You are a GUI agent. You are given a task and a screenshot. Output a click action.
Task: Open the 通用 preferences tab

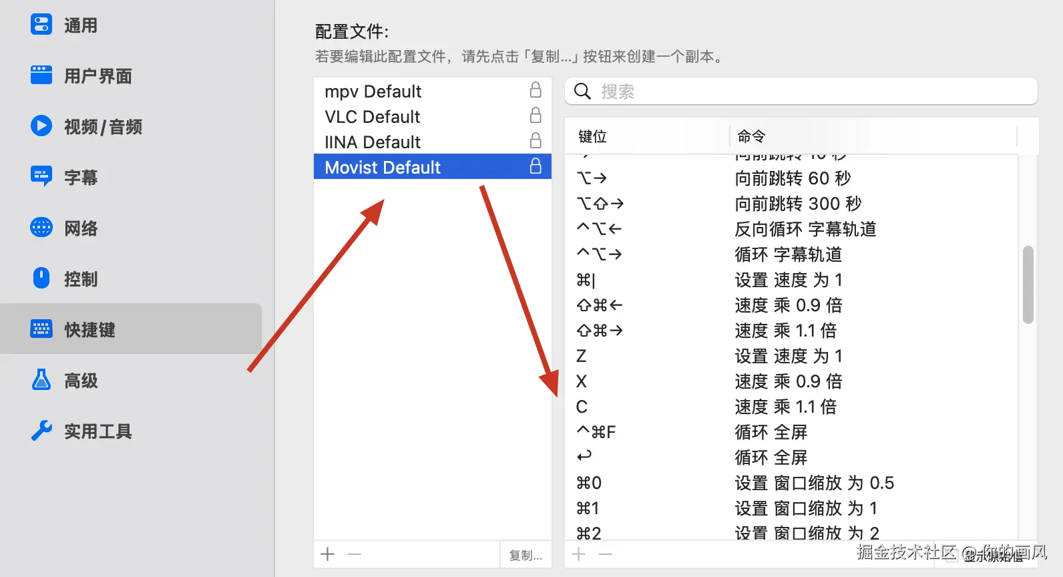[131, 25]
